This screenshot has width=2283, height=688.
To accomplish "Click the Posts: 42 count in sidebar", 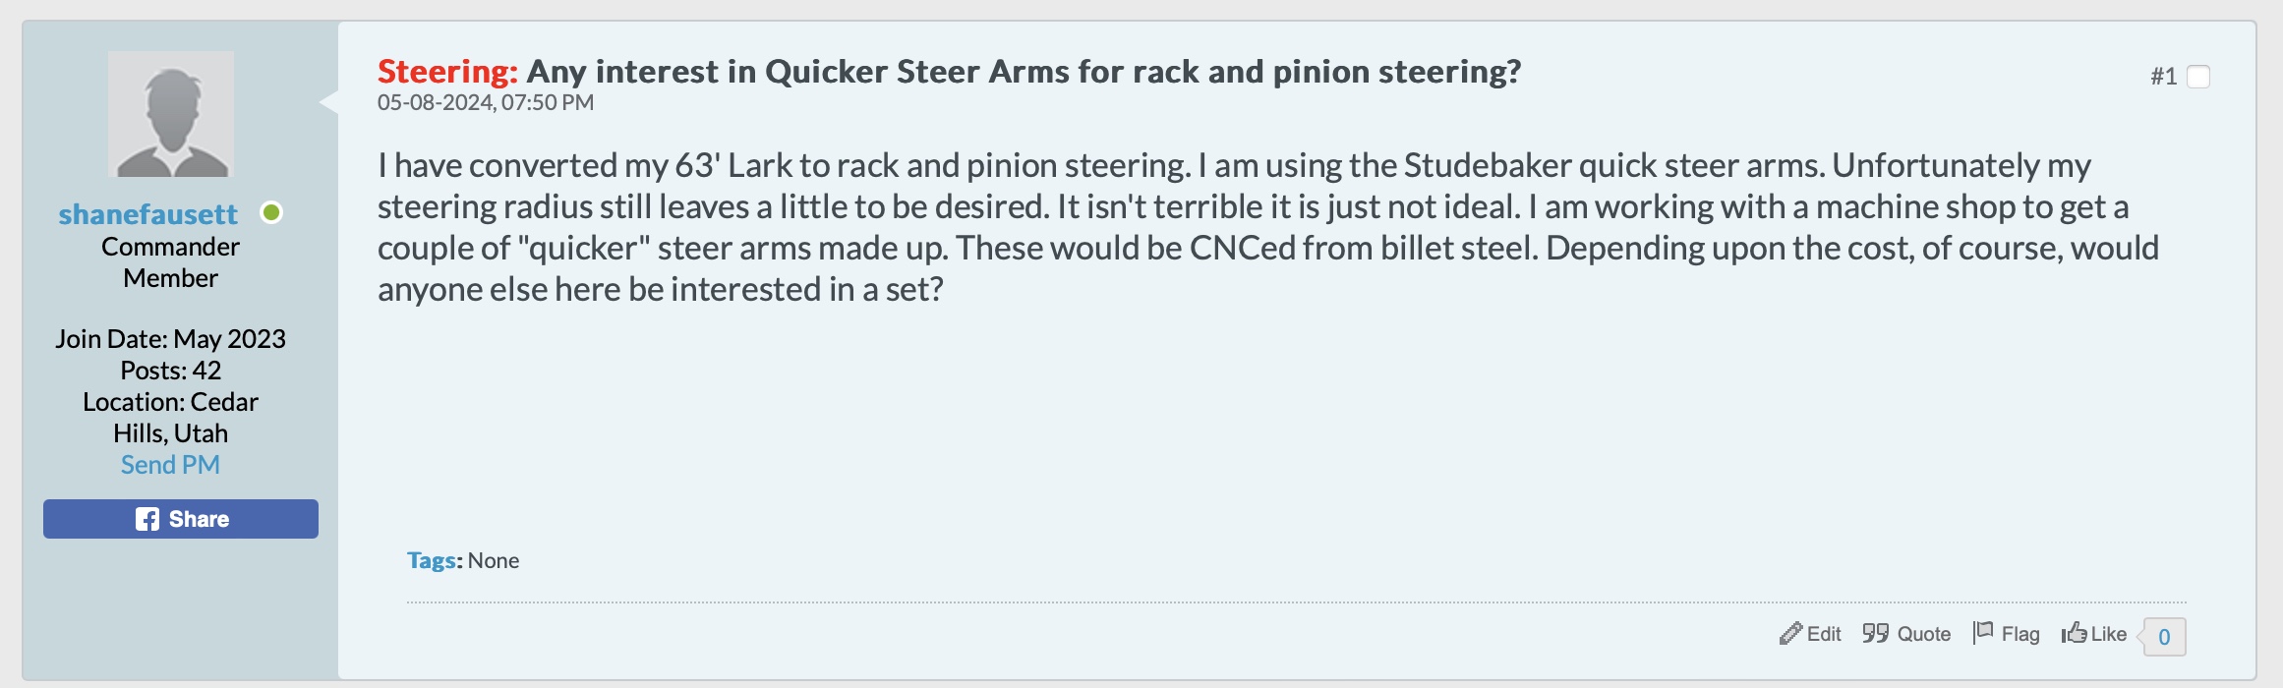I will click(170, 371).
